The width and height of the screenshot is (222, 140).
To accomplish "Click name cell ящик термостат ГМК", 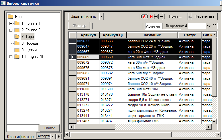I will click(152, 116).
